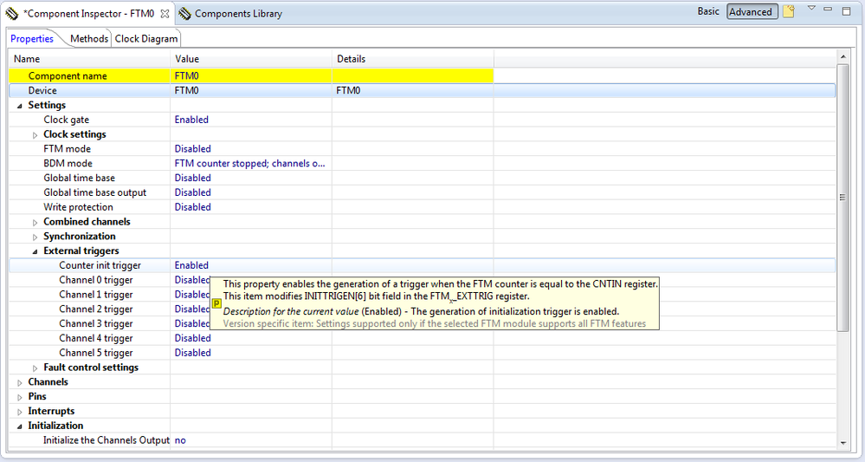Image resolution: width=865 pixels, height=462 pixels.
Task: Click the vertical scrollbar down arrow
Action: point(843,443)
